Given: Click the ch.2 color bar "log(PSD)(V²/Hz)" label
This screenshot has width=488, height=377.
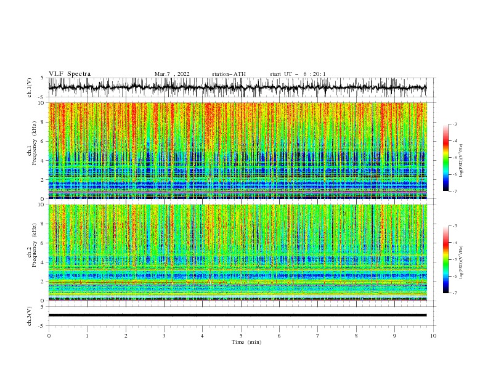Looking at the screenshot, I should click(x=462, y=262).
